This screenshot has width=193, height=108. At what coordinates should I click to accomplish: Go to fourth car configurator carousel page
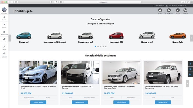(103, 47)
